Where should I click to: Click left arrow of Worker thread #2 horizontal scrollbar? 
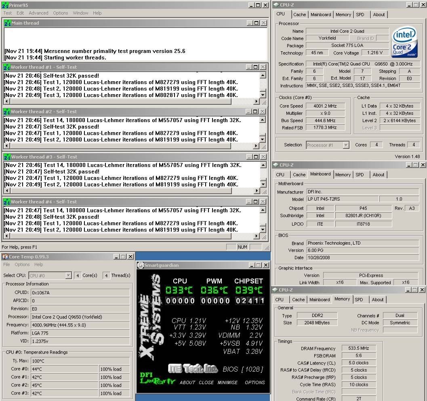tap(7, 146)
